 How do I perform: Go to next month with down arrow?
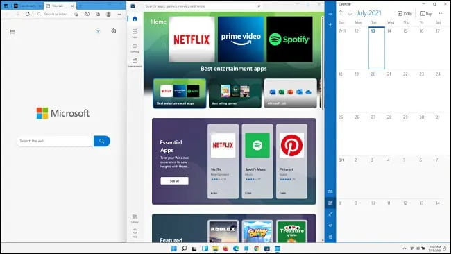[350, 13]
